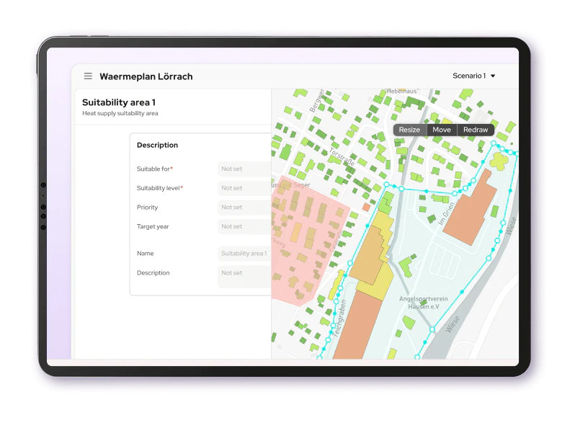
Task: Select the Move tool
Action: [x=442, y=130]
